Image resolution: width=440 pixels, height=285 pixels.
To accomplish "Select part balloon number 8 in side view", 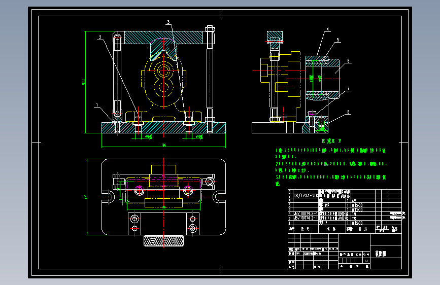I will point(348,112).
